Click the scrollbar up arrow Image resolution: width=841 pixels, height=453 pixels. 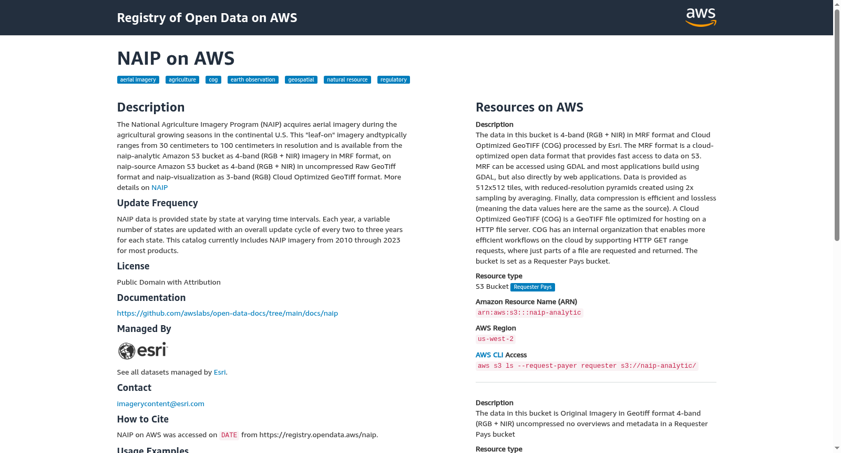tap(837, 4)
